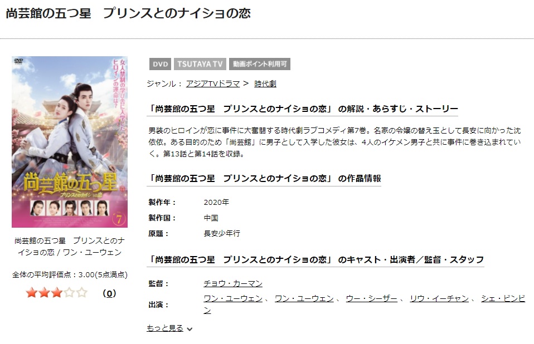Click the first orange rating star
The image size is (534, 344).
point(31,293)
